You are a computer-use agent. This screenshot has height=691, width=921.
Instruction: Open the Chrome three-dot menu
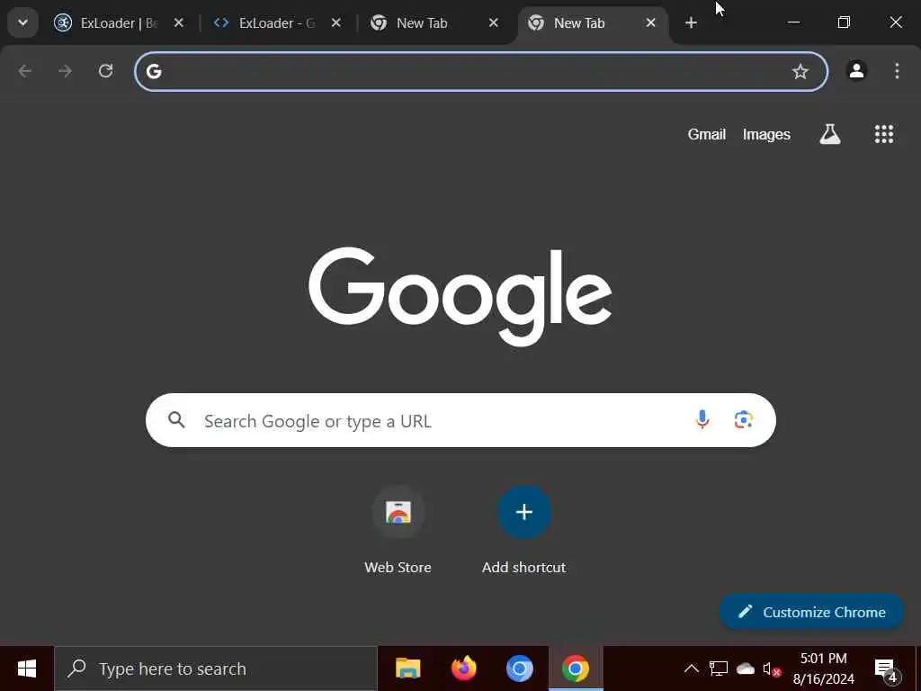click(x=897, y=71)
